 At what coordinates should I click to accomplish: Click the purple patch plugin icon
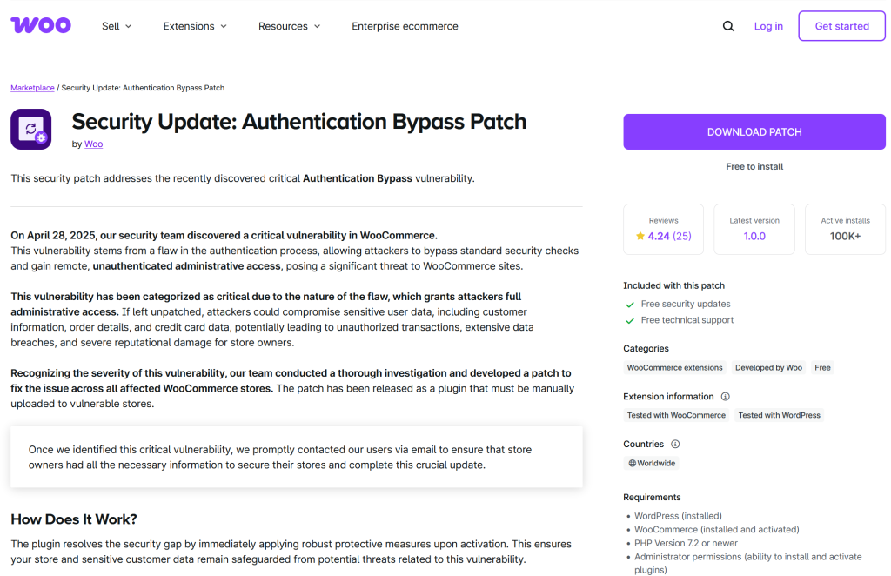coord(30,129)
